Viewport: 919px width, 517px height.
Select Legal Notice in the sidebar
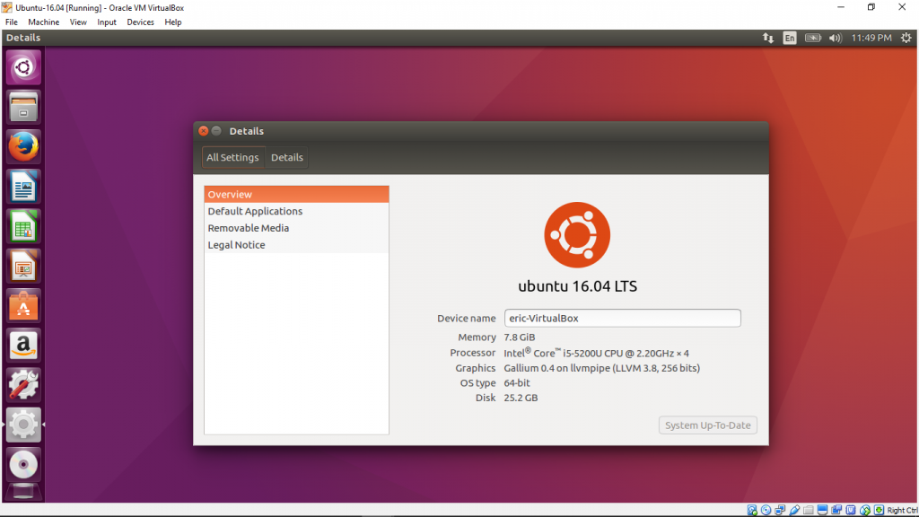coord(296,245)
